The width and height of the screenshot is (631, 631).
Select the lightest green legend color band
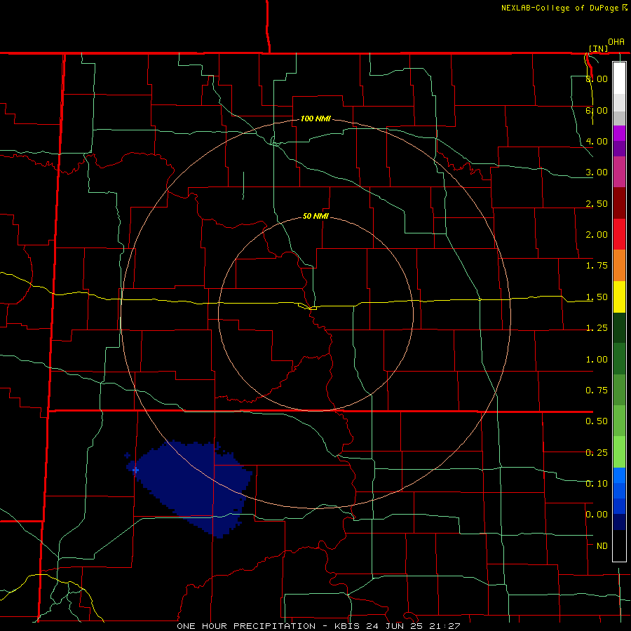click(x=619, y=452)
